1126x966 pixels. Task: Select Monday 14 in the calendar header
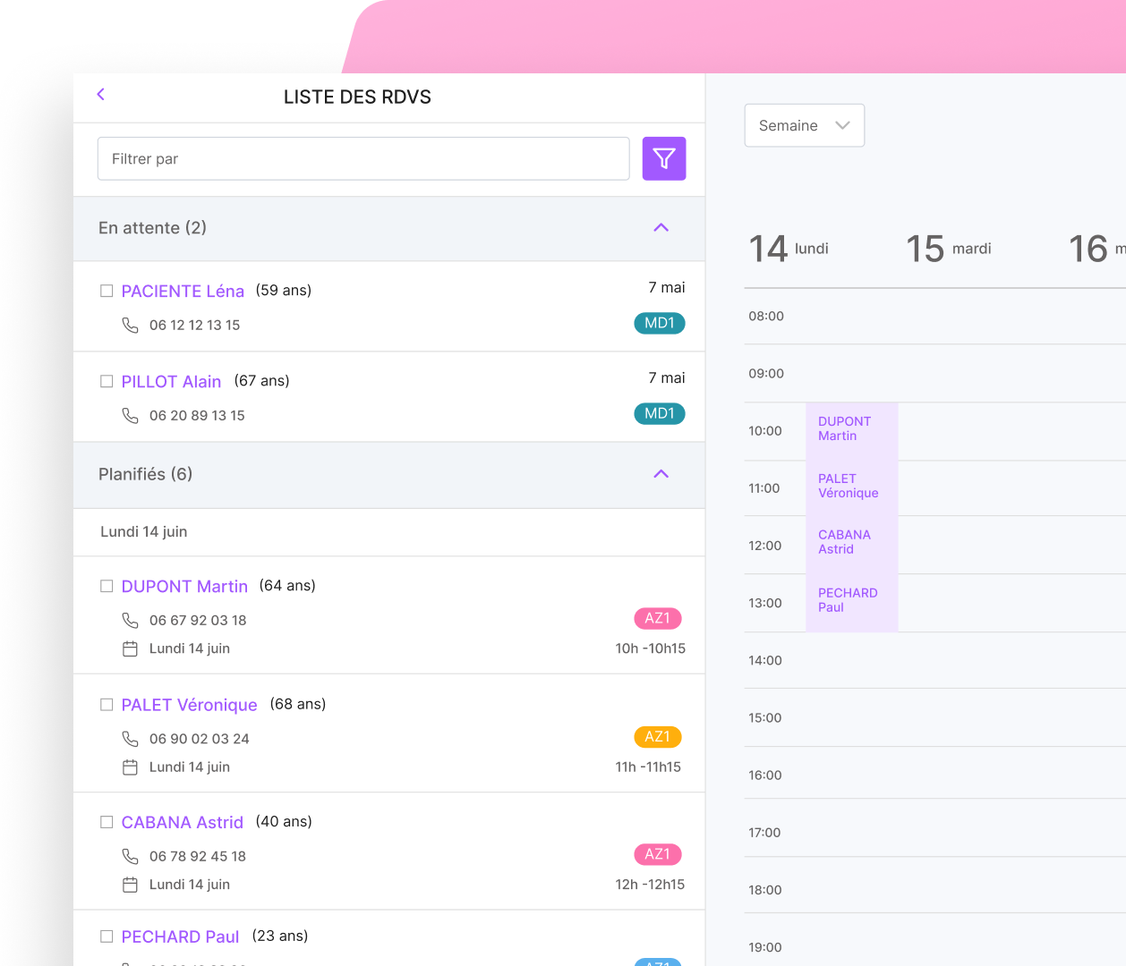(x=789, y=248)
